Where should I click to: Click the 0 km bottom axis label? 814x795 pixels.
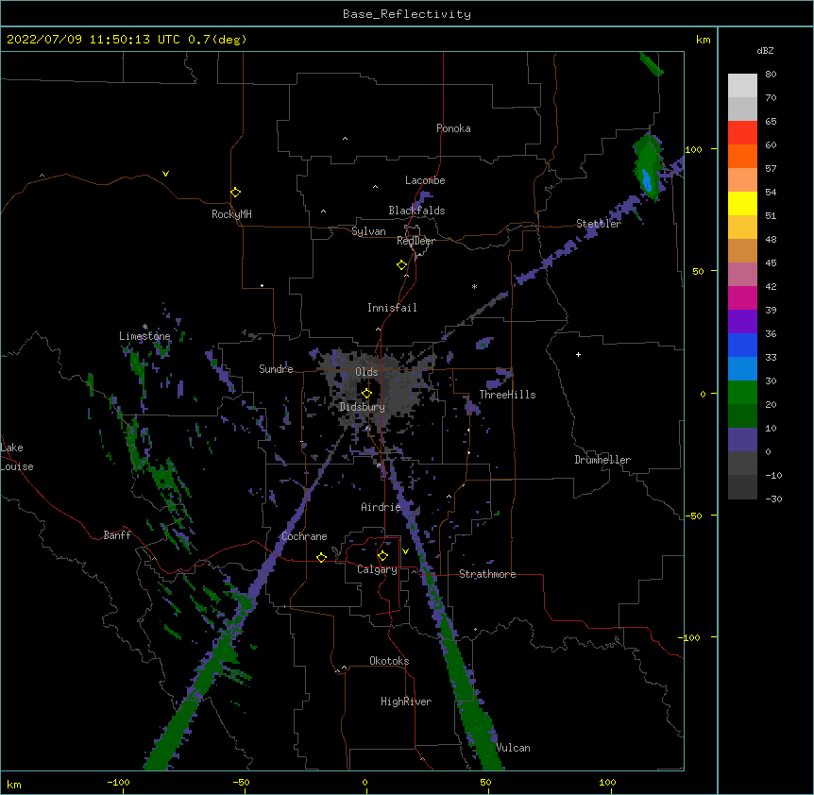click(x=365, y=782)
